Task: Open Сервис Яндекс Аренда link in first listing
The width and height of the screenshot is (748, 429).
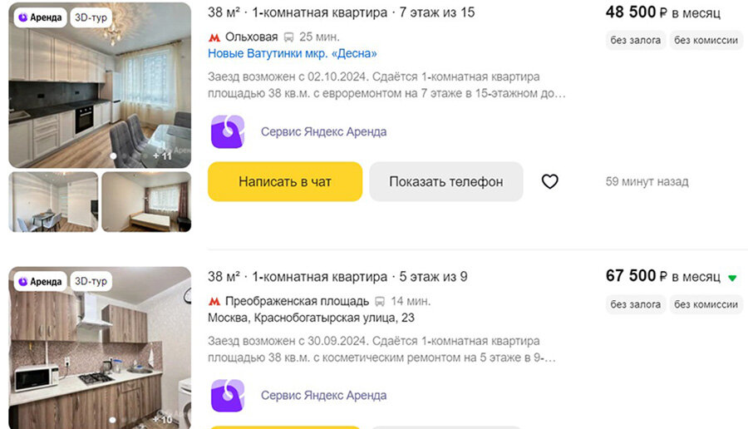Action: pos(323,131)
